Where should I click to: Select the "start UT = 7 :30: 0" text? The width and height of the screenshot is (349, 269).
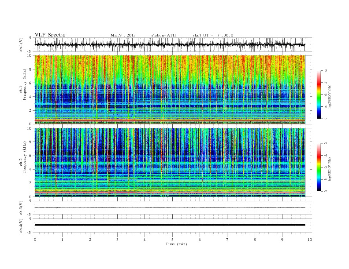(x=213, y=35)
